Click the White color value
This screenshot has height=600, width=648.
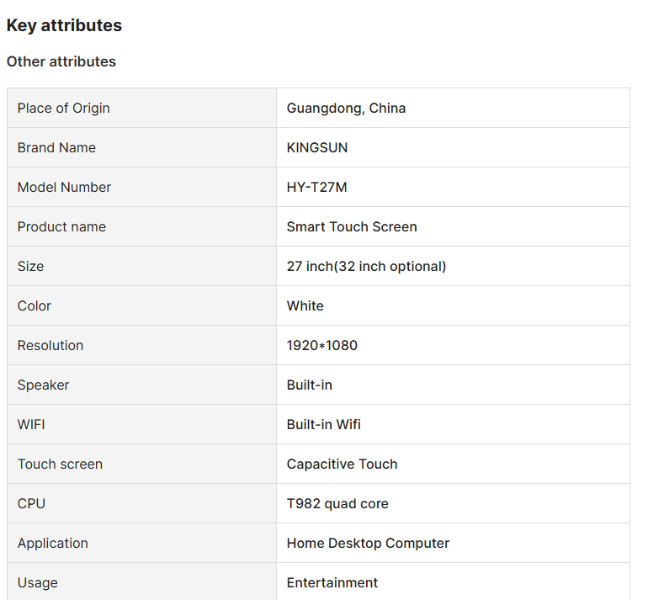tap(305, 305)
